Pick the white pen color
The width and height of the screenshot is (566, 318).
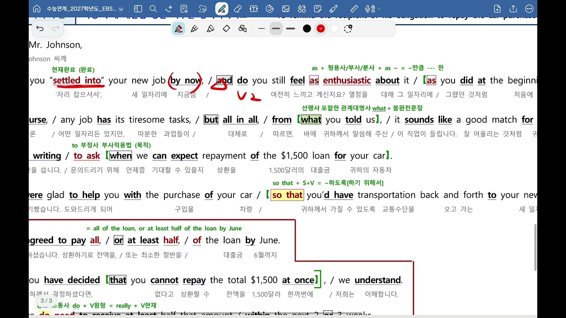[335, 29]
